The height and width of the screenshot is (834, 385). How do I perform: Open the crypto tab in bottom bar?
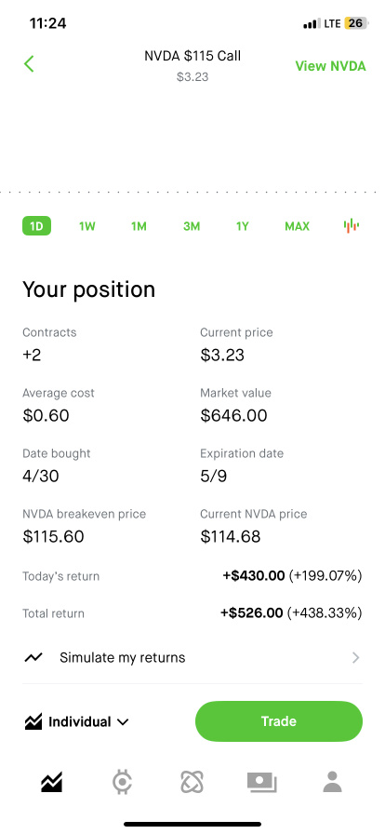(123, 783)
